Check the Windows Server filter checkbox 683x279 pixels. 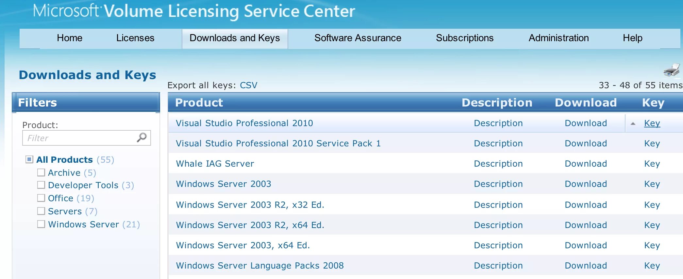point(41,224)
